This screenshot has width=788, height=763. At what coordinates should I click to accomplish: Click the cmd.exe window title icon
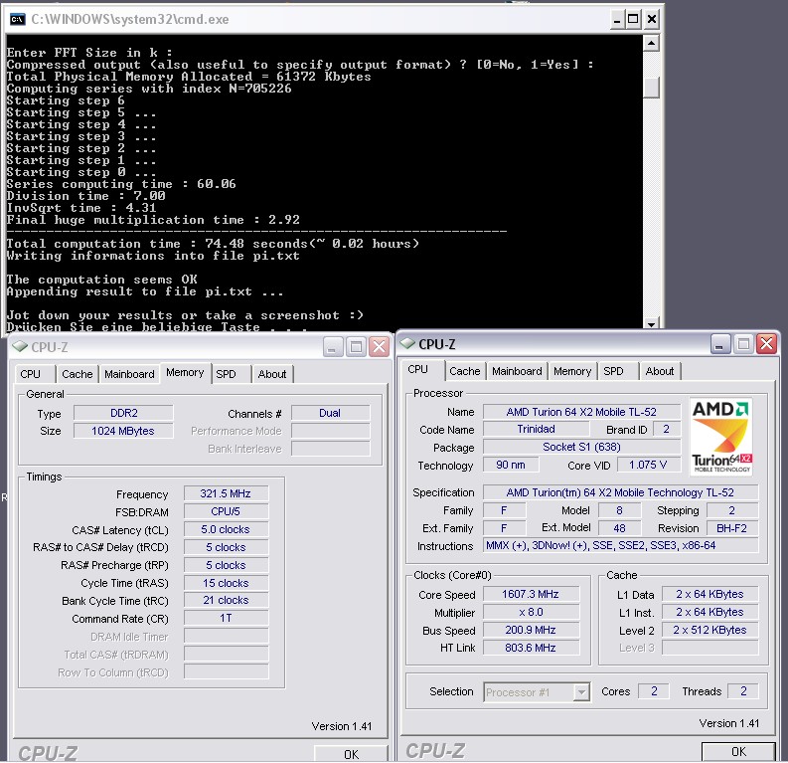click(x=18, y=19)
